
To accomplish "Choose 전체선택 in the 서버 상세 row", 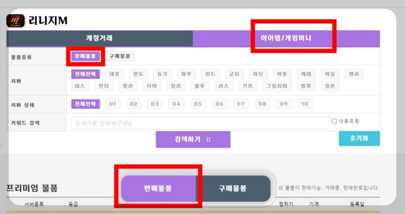I will pyautogui.click(x=86, y=104).
